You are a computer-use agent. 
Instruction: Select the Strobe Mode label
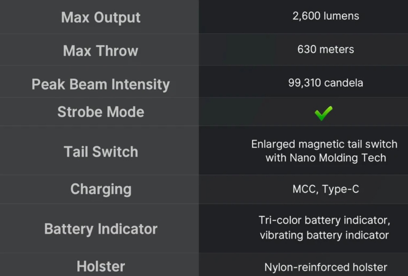[x=101, y=112]
